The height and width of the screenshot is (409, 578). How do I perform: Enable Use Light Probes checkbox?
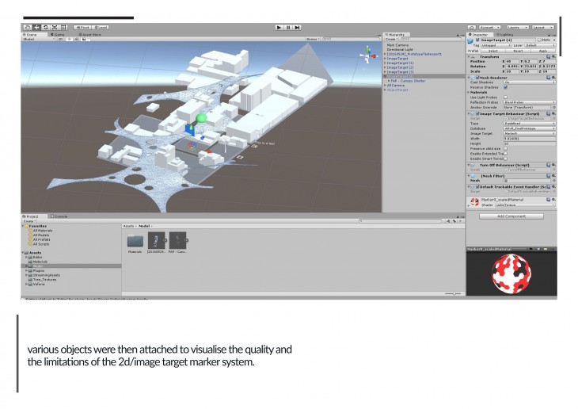(506, 97)
